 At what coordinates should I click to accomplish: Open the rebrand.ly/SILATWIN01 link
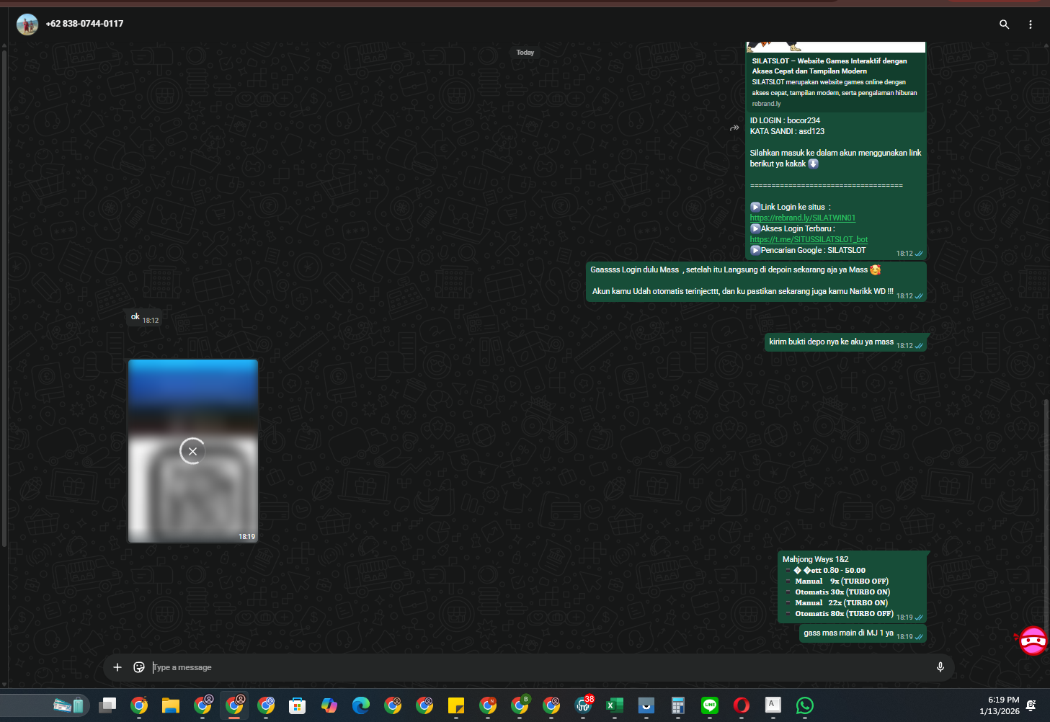(802, 218)
